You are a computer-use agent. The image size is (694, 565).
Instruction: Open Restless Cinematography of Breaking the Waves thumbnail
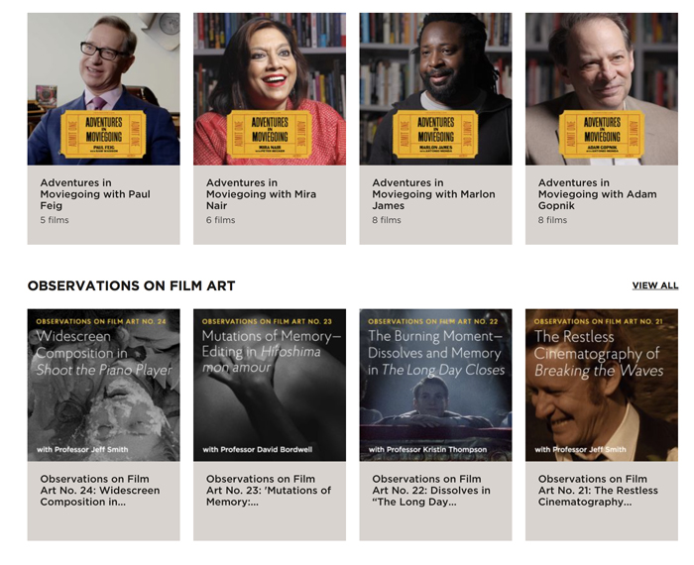(602, 385)
